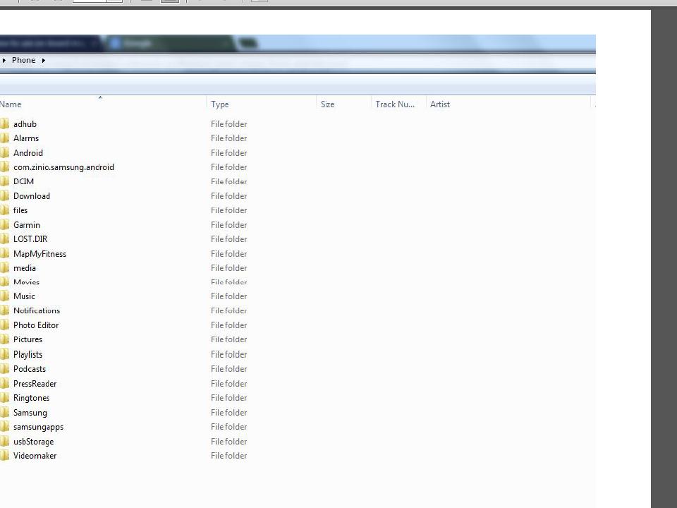Sort by the Artist column header

pyautogui.click(x=440, y=104)
